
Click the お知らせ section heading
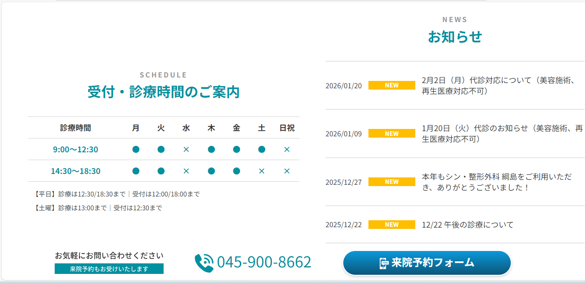tap(455, 37)
